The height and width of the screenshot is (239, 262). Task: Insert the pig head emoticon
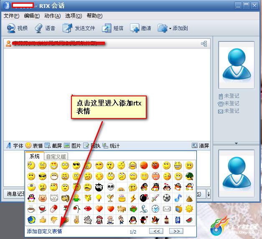point(43,198)
